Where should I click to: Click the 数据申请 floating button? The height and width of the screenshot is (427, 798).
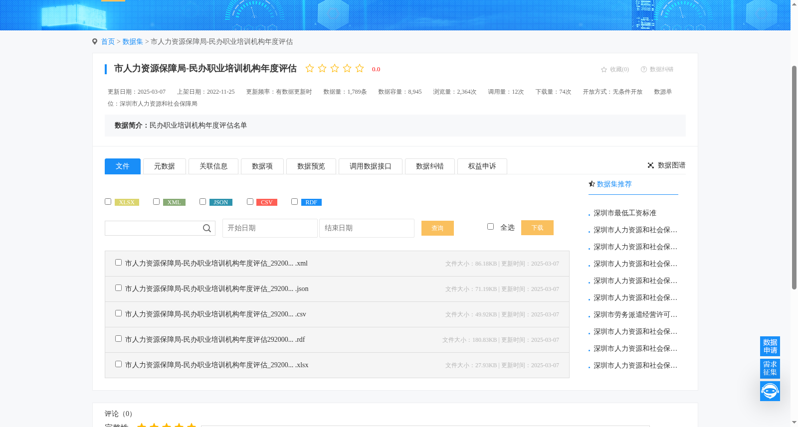[770, 346]
